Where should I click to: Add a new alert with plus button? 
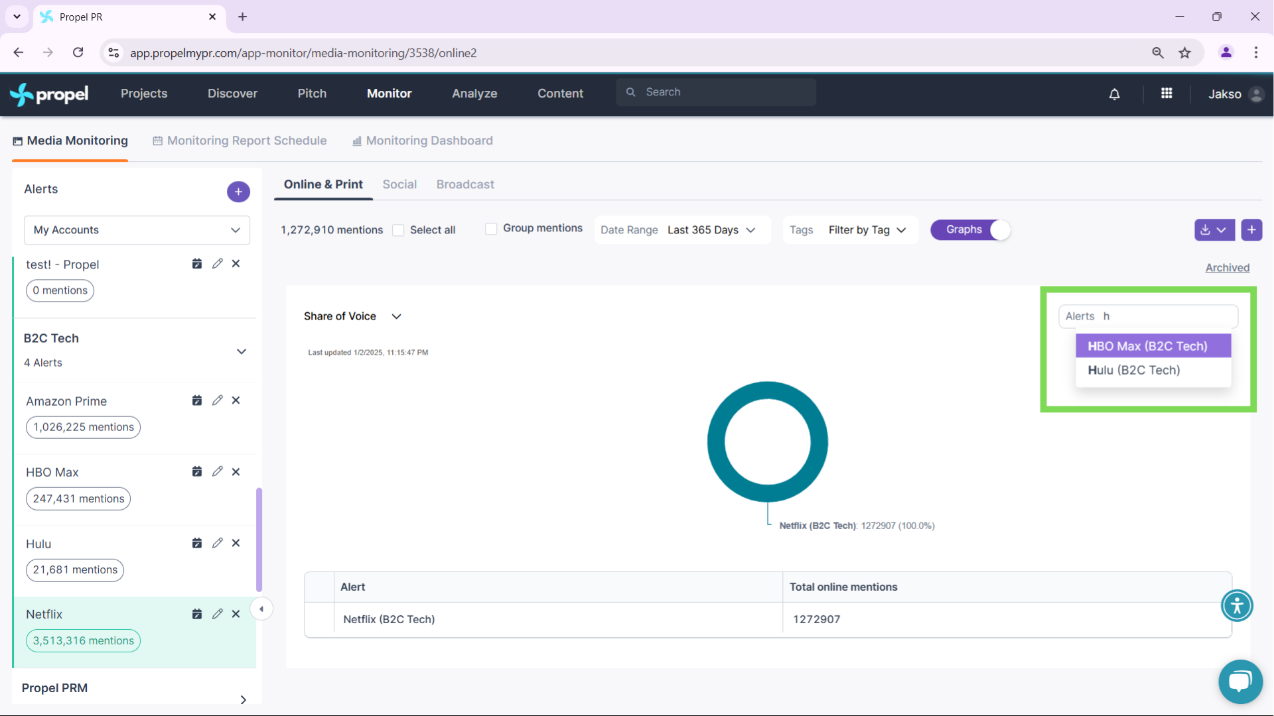click(238, 192)
